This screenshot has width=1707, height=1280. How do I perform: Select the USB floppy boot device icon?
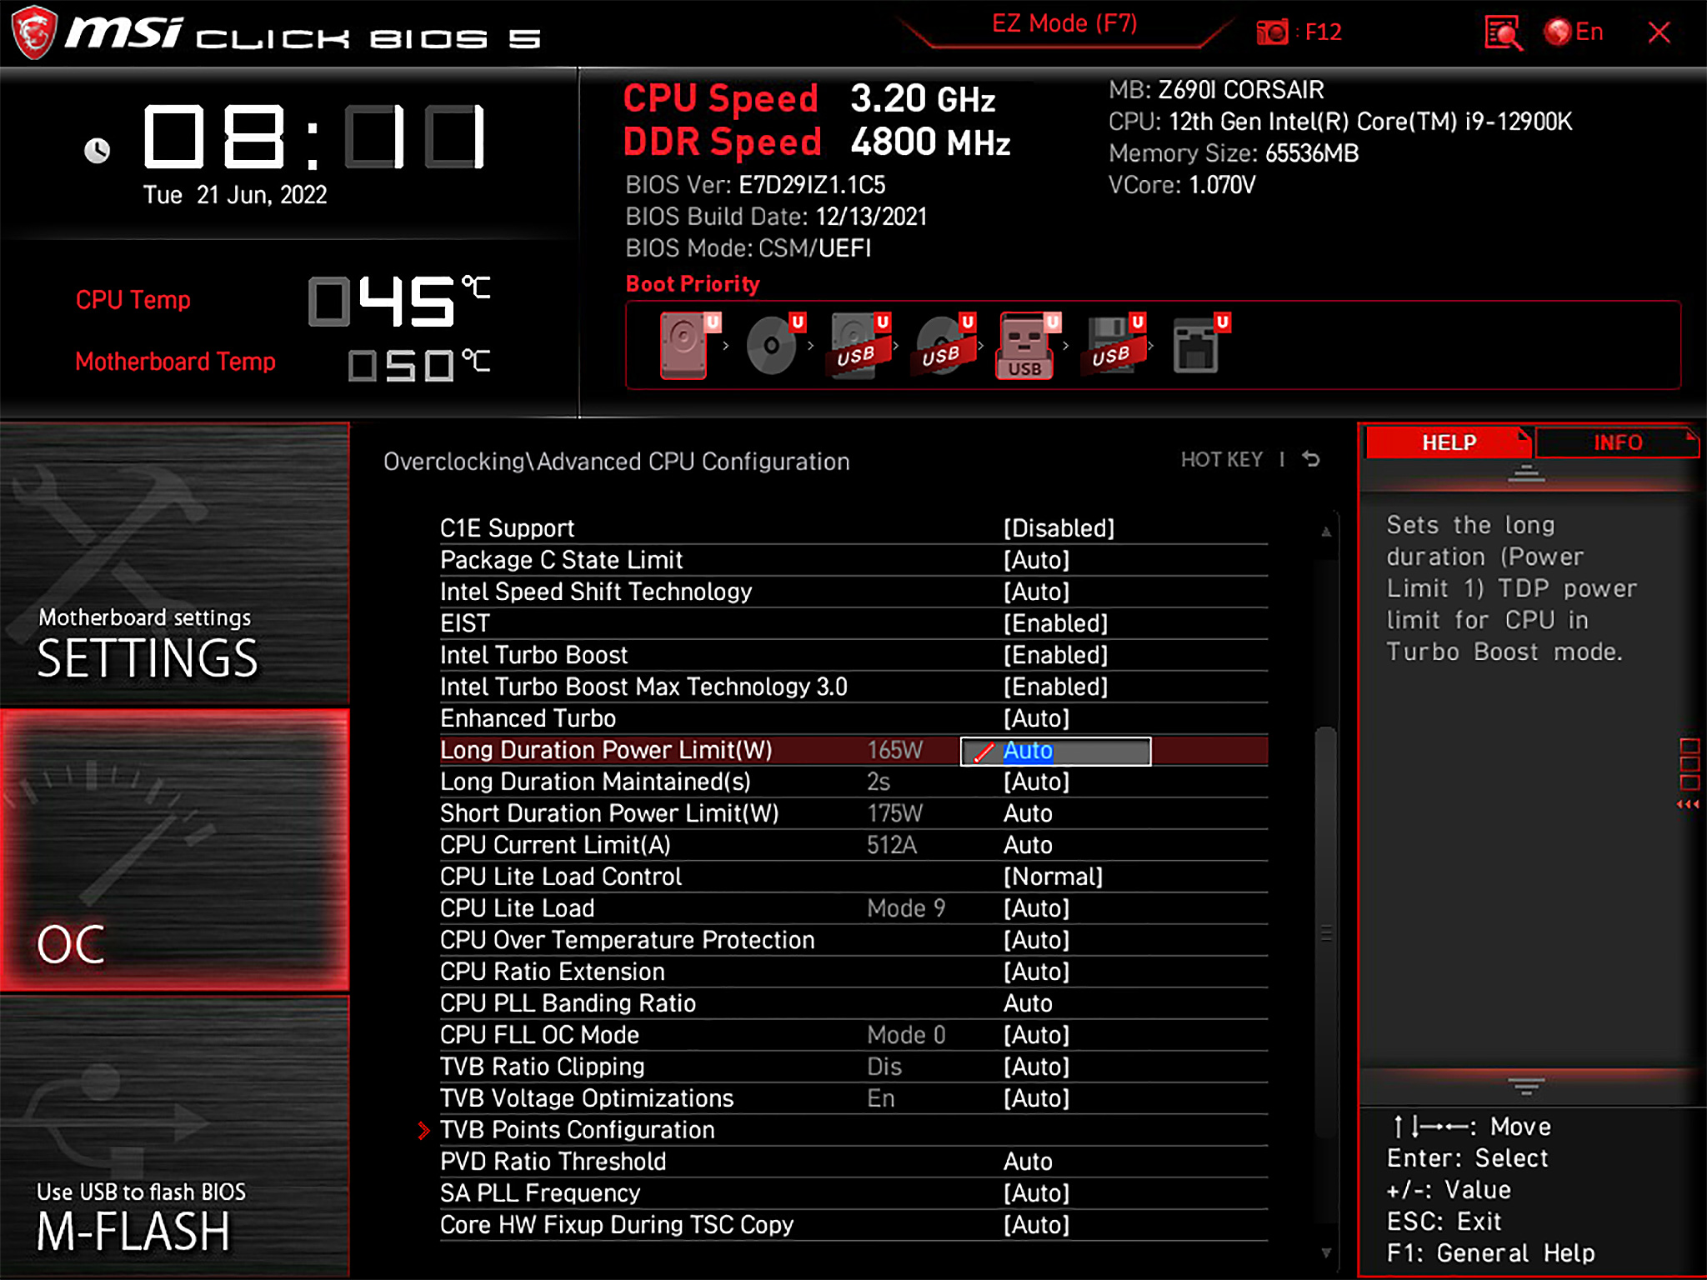[1112, 345]
